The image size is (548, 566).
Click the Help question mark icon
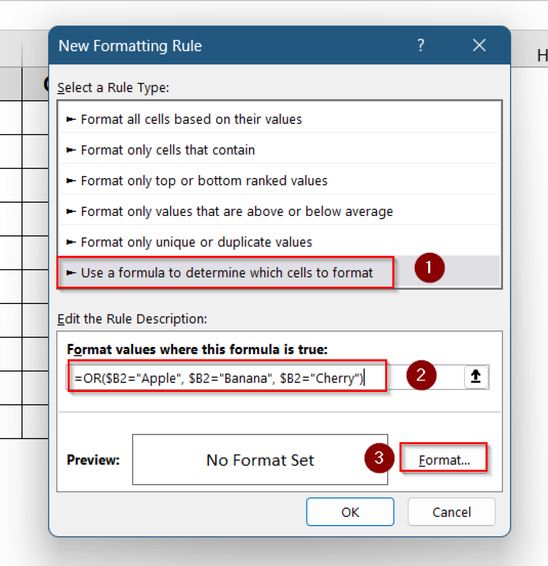coord(421,45)
